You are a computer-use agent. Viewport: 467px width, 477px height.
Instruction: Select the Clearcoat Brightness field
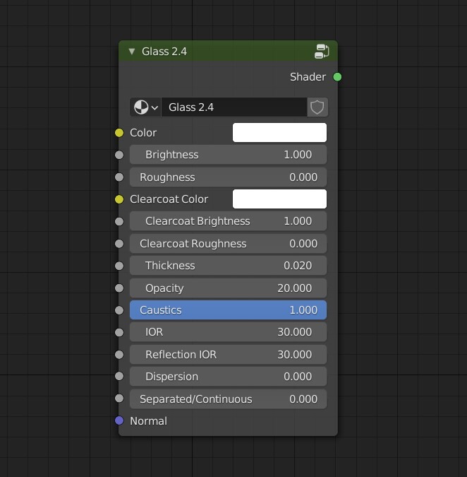point(229,221)
